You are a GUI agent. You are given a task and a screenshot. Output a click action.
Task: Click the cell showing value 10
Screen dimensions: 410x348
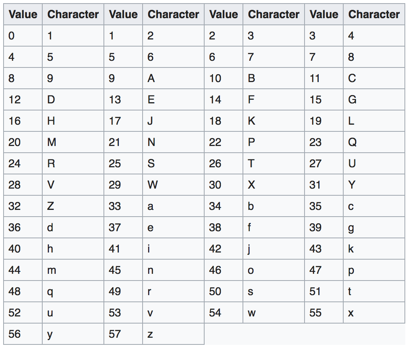click(224, 79)
